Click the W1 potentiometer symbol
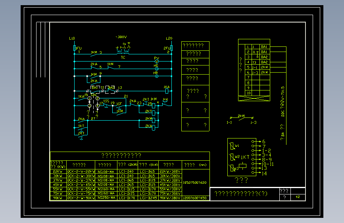This screenshot has height=223, width=344. 232,146
